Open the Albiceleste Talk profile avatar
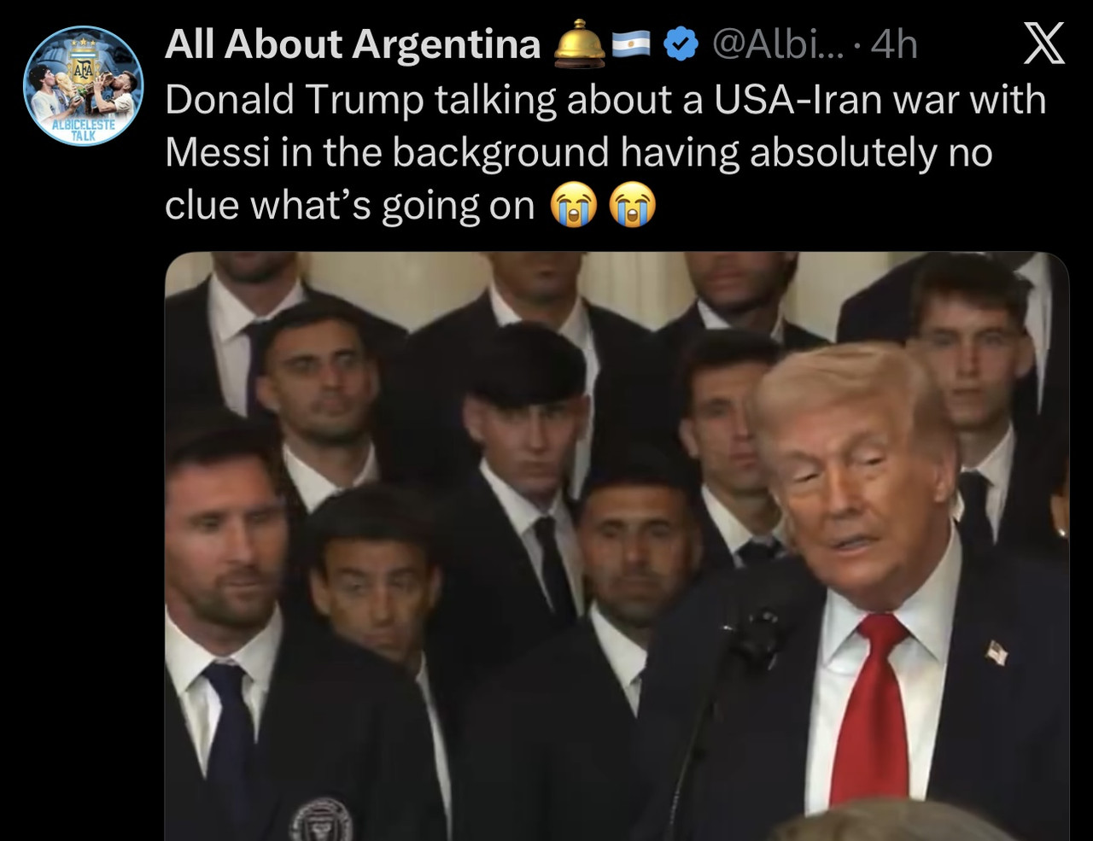This screenshot has height=841, width=1093. (x=83, y=86)
